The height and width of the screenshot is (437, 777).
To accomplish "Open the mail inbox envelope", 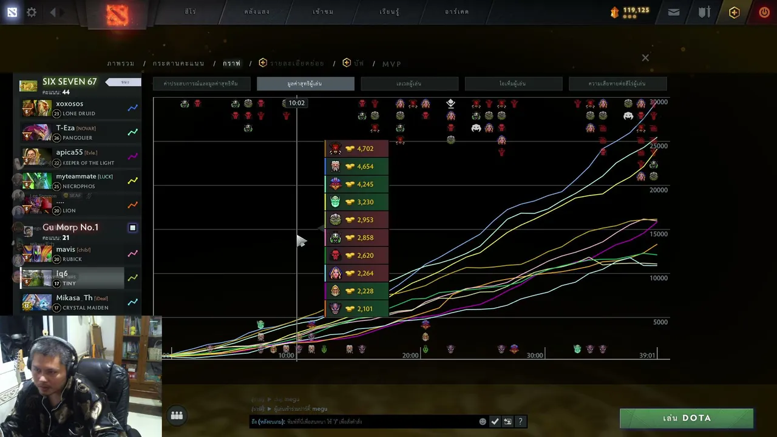I will (674, 12).
